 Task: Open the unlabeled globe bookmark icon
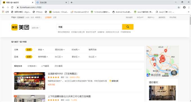tap(46, 12)
